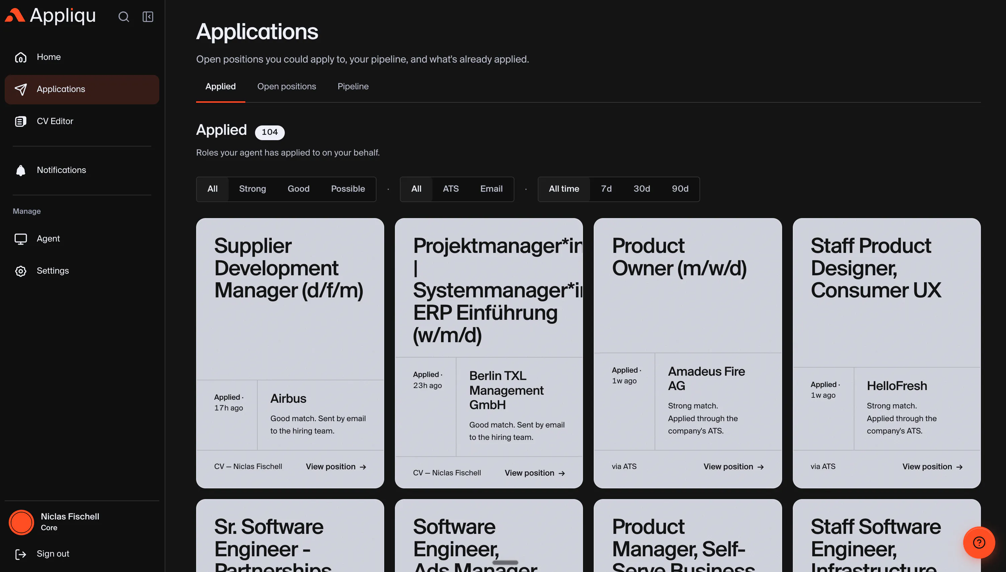Select All channel filter
The image size is (1006, 572).
(416, 189)
